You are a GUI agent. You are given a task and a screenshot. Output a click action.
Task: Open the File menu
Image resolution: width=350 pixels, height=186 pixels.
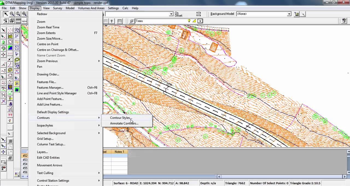click(x=4, y=8)
